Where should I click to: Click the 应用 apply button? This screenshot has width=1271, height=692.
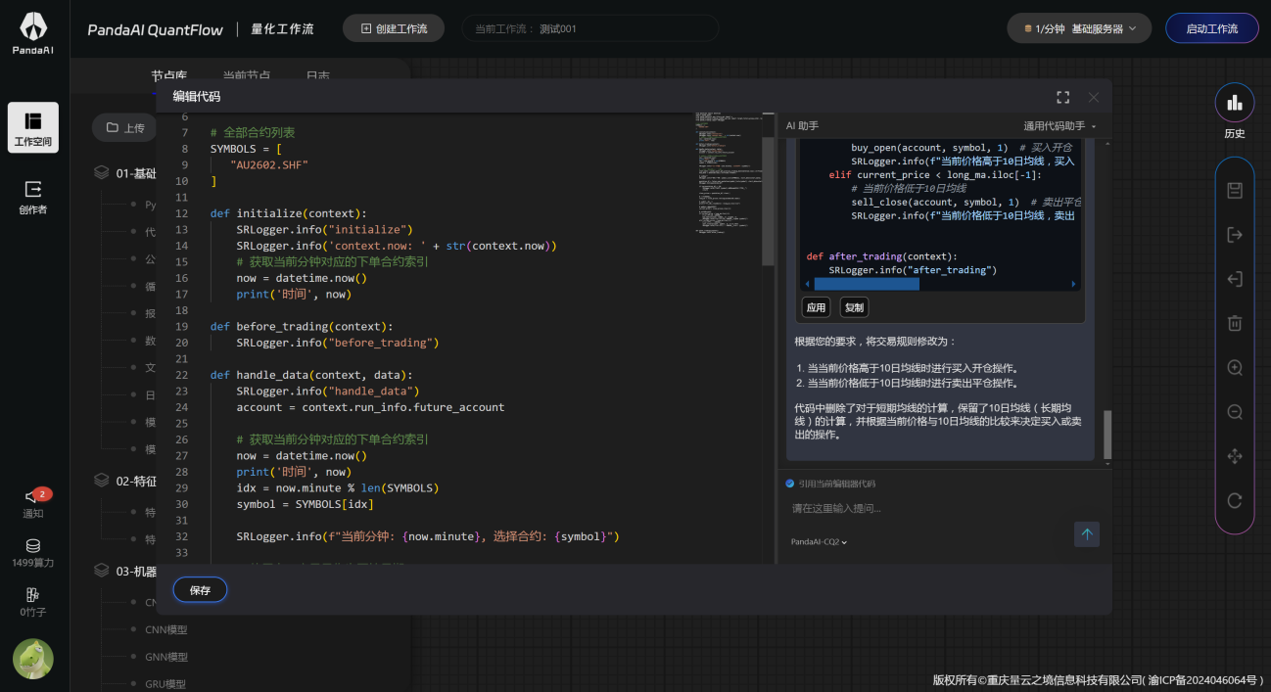coord(816,307)
